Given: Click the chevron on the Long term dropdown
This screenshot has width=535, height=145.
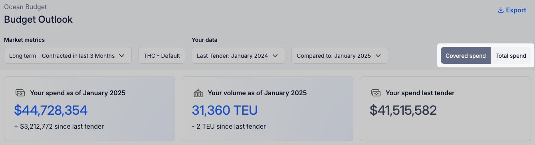Looking at the screenshot, I should click(x=122, y=56).
